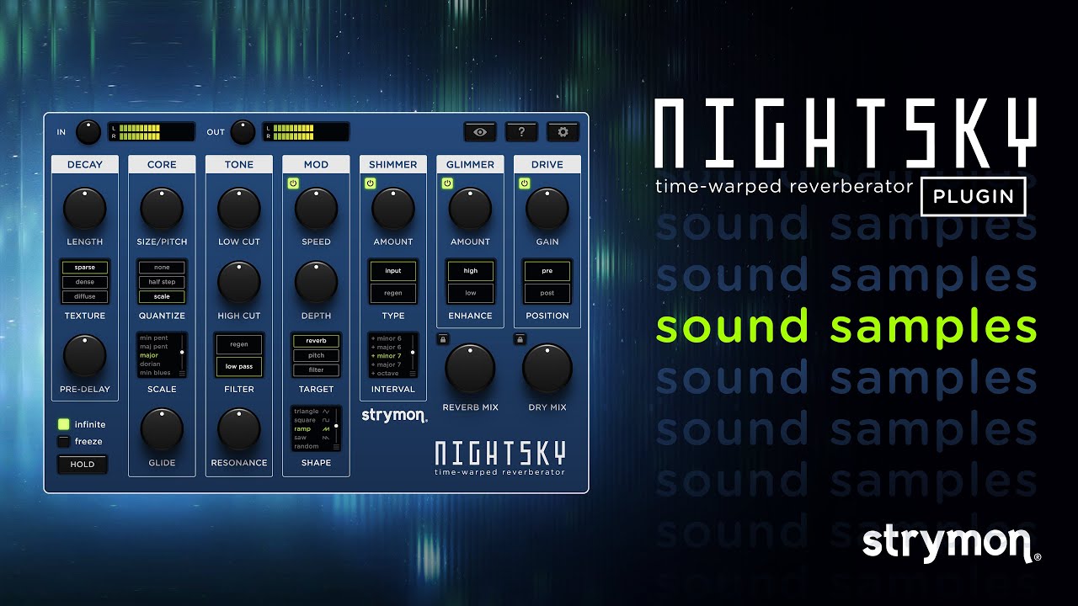Select regen filter option
The image size is (1078, 606).
[239, 344]
